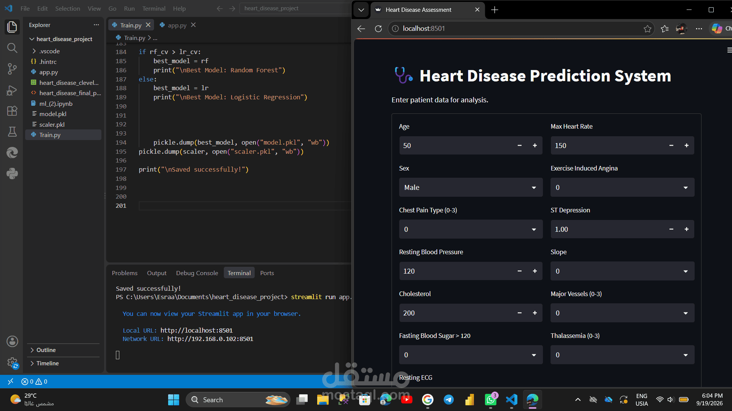Screen dimensions: 732x411
Task: Open Thalassemia dropdown
Action: click(x=622, y=355)
